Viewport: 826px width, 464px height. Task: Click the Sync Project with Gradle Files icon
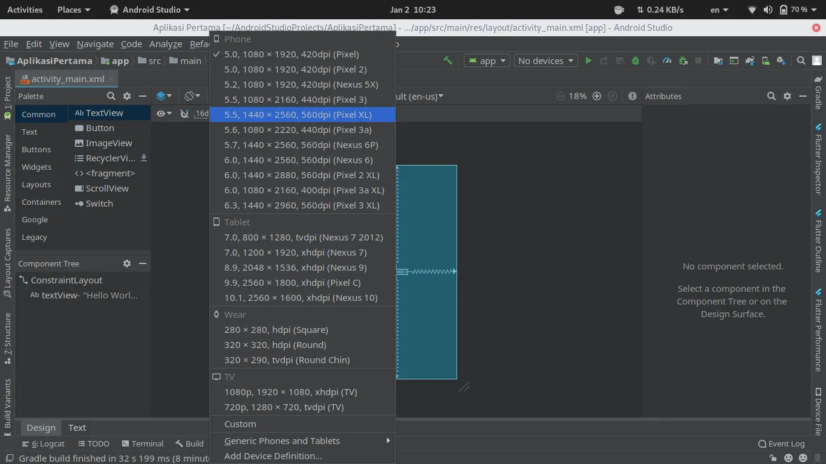tap(750, 60)
